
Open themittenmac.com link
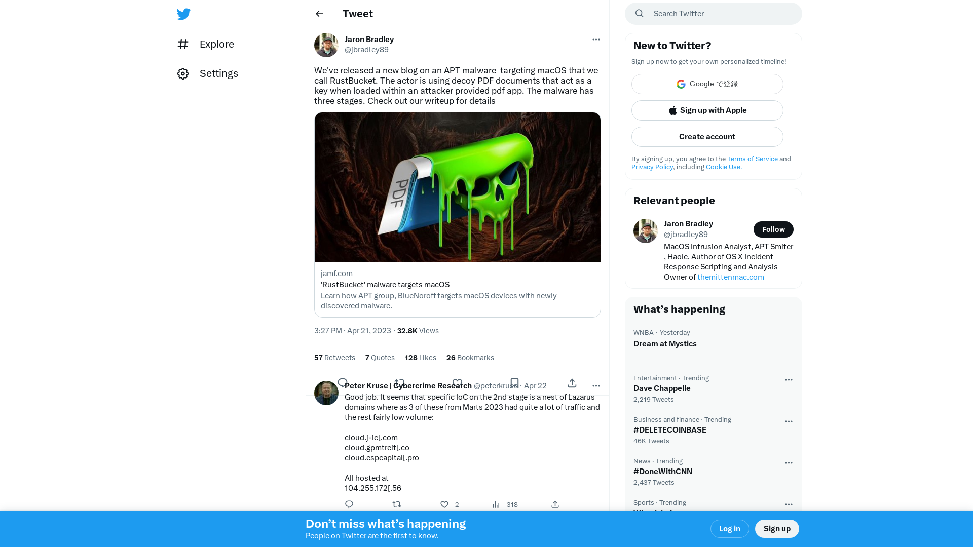pyautogui.click(x=731, y=277)
